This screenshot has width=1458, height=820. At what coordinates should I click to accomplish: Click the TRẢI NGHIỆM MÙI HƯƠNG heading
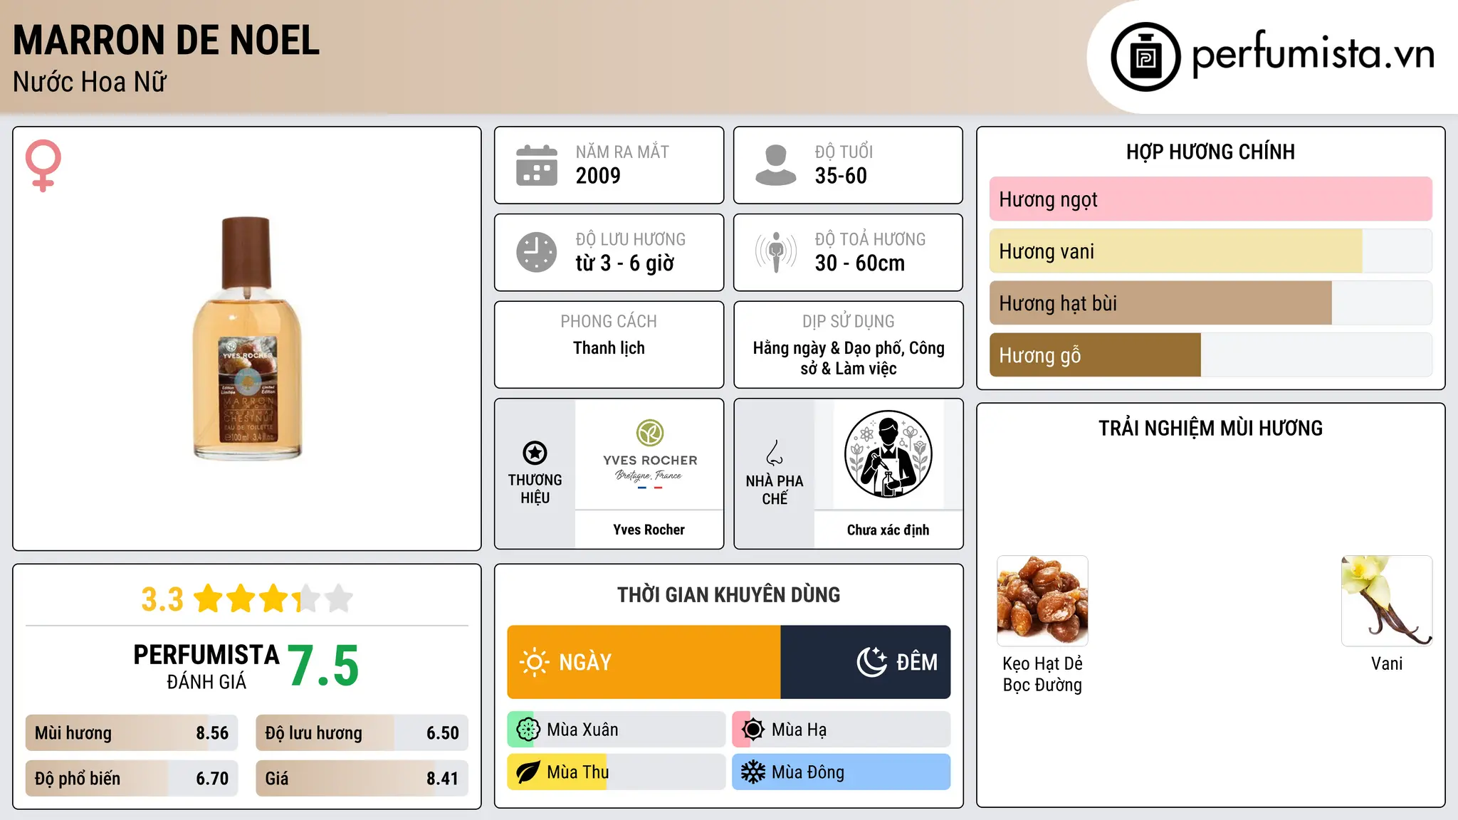pos(1211,428)
